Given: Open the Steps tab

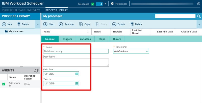Looking at the screenshot, I should click(102, 39).
